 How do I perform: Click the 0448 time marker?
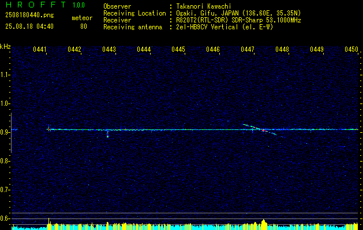pyautogui.click(x=282, y=49)
